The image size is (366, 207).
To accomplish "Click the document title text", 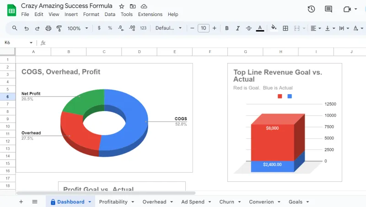I will pos(66,6).
